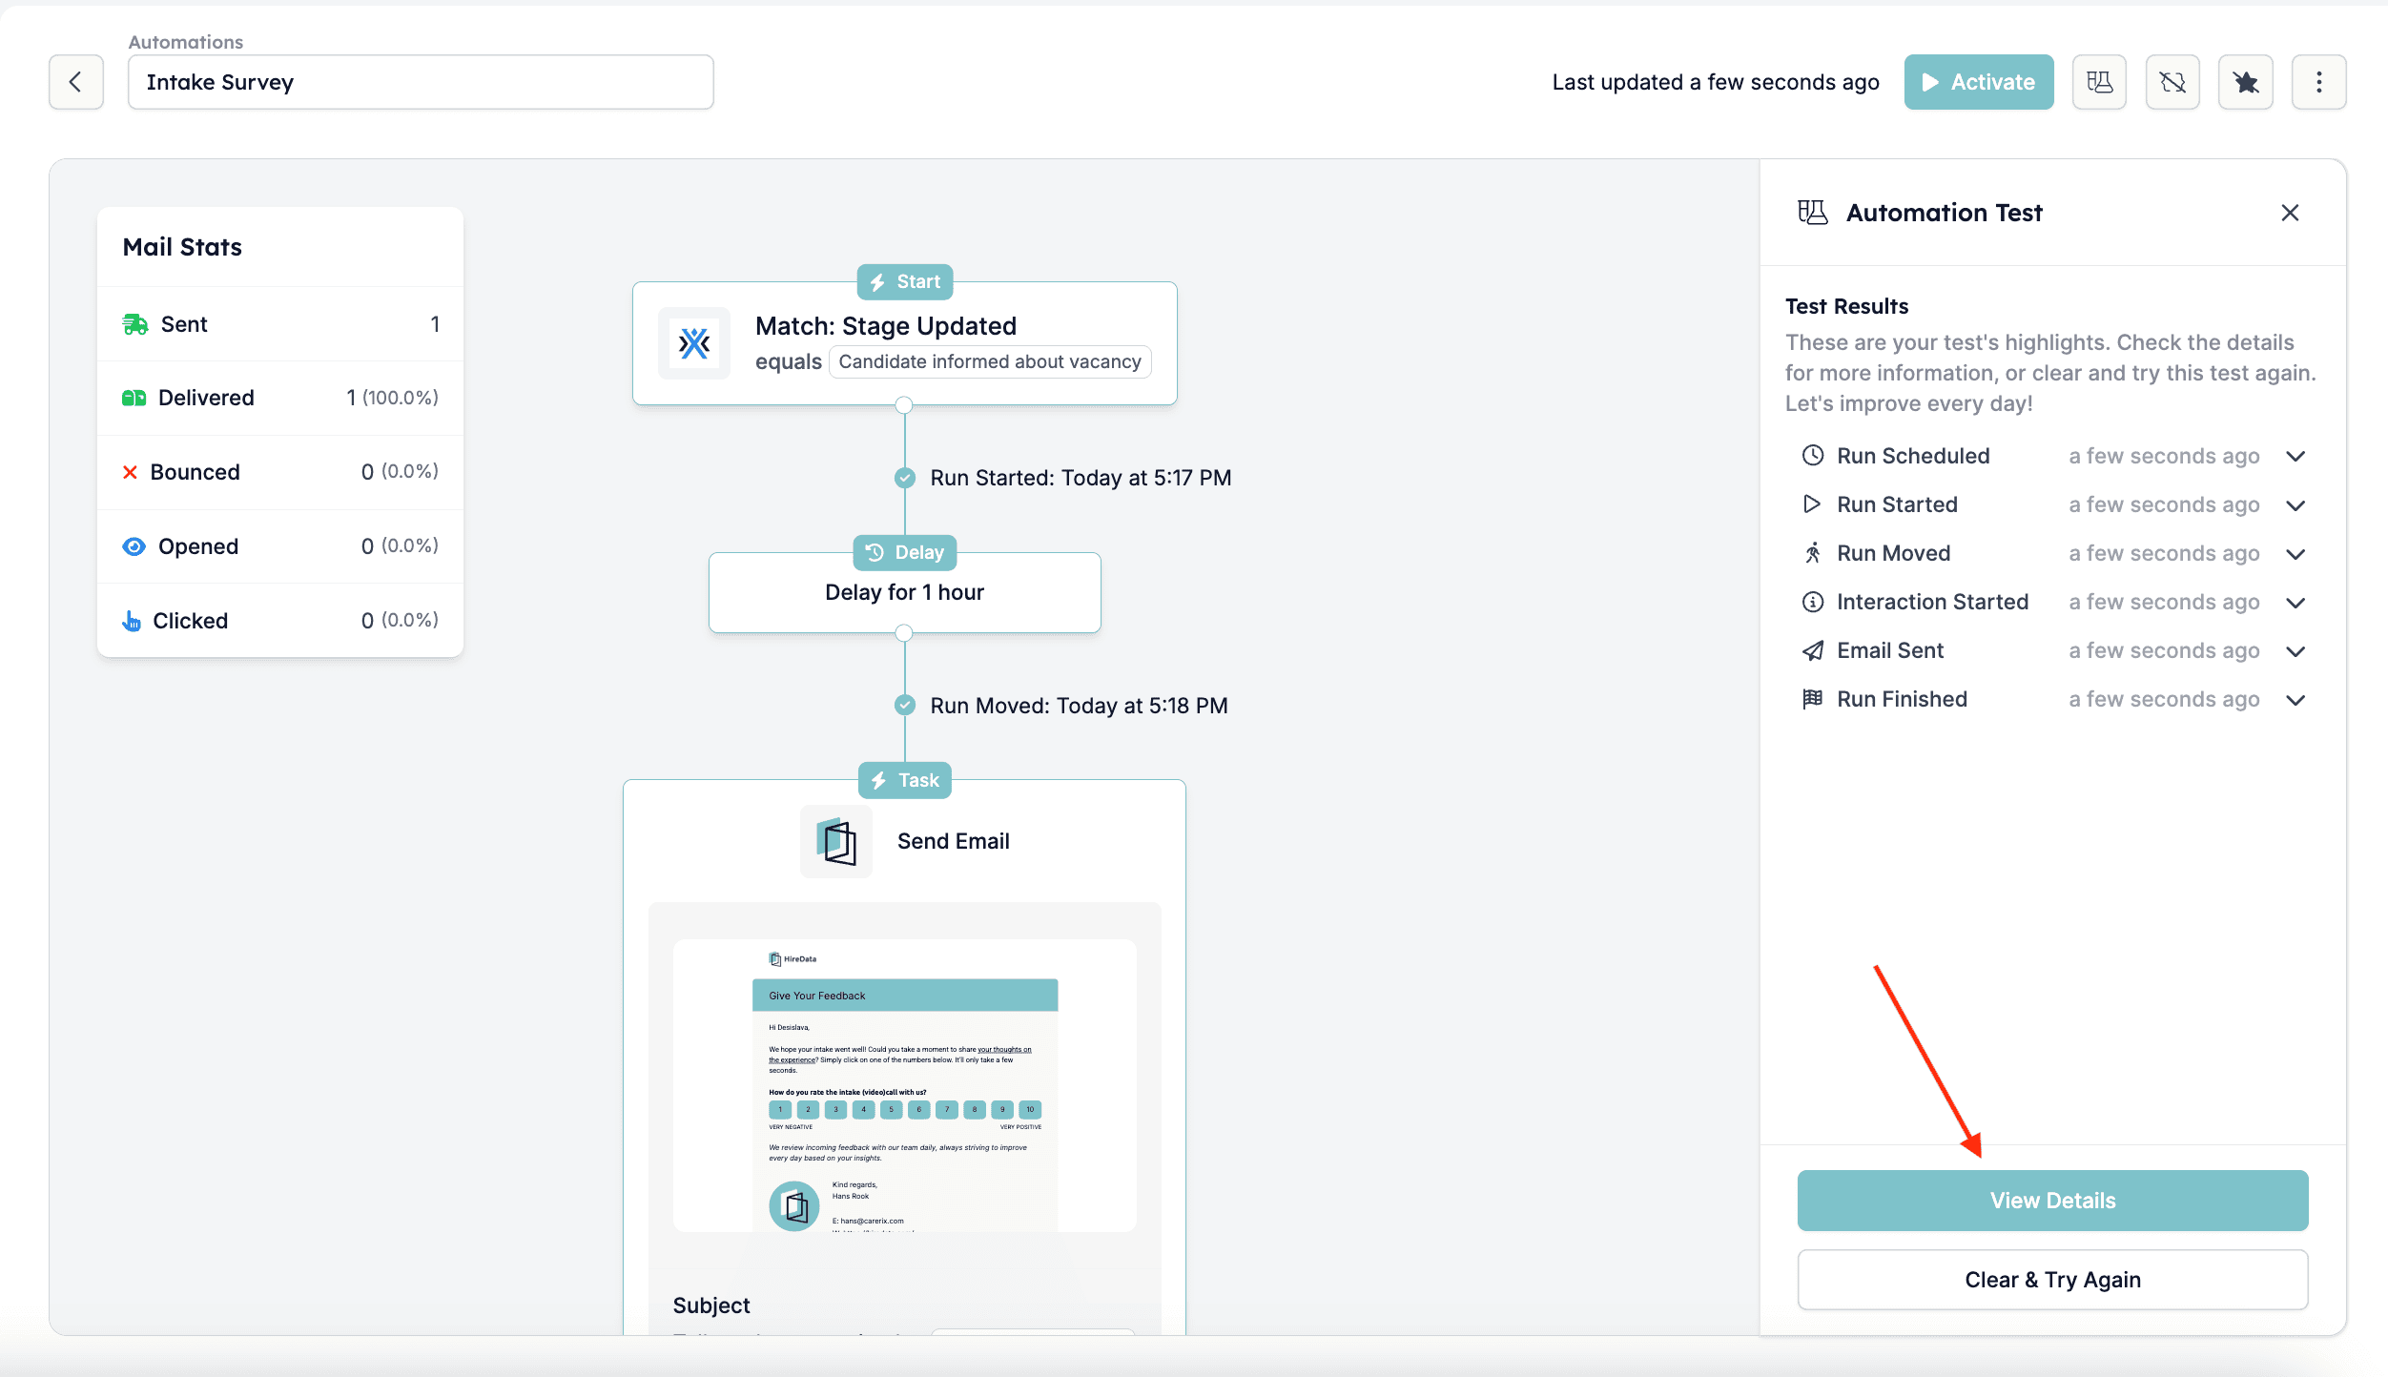The image size is (2388, 1377).
Task: Click the Bounced red X icon
Action: pyautogui.click(x=131, y=472)
